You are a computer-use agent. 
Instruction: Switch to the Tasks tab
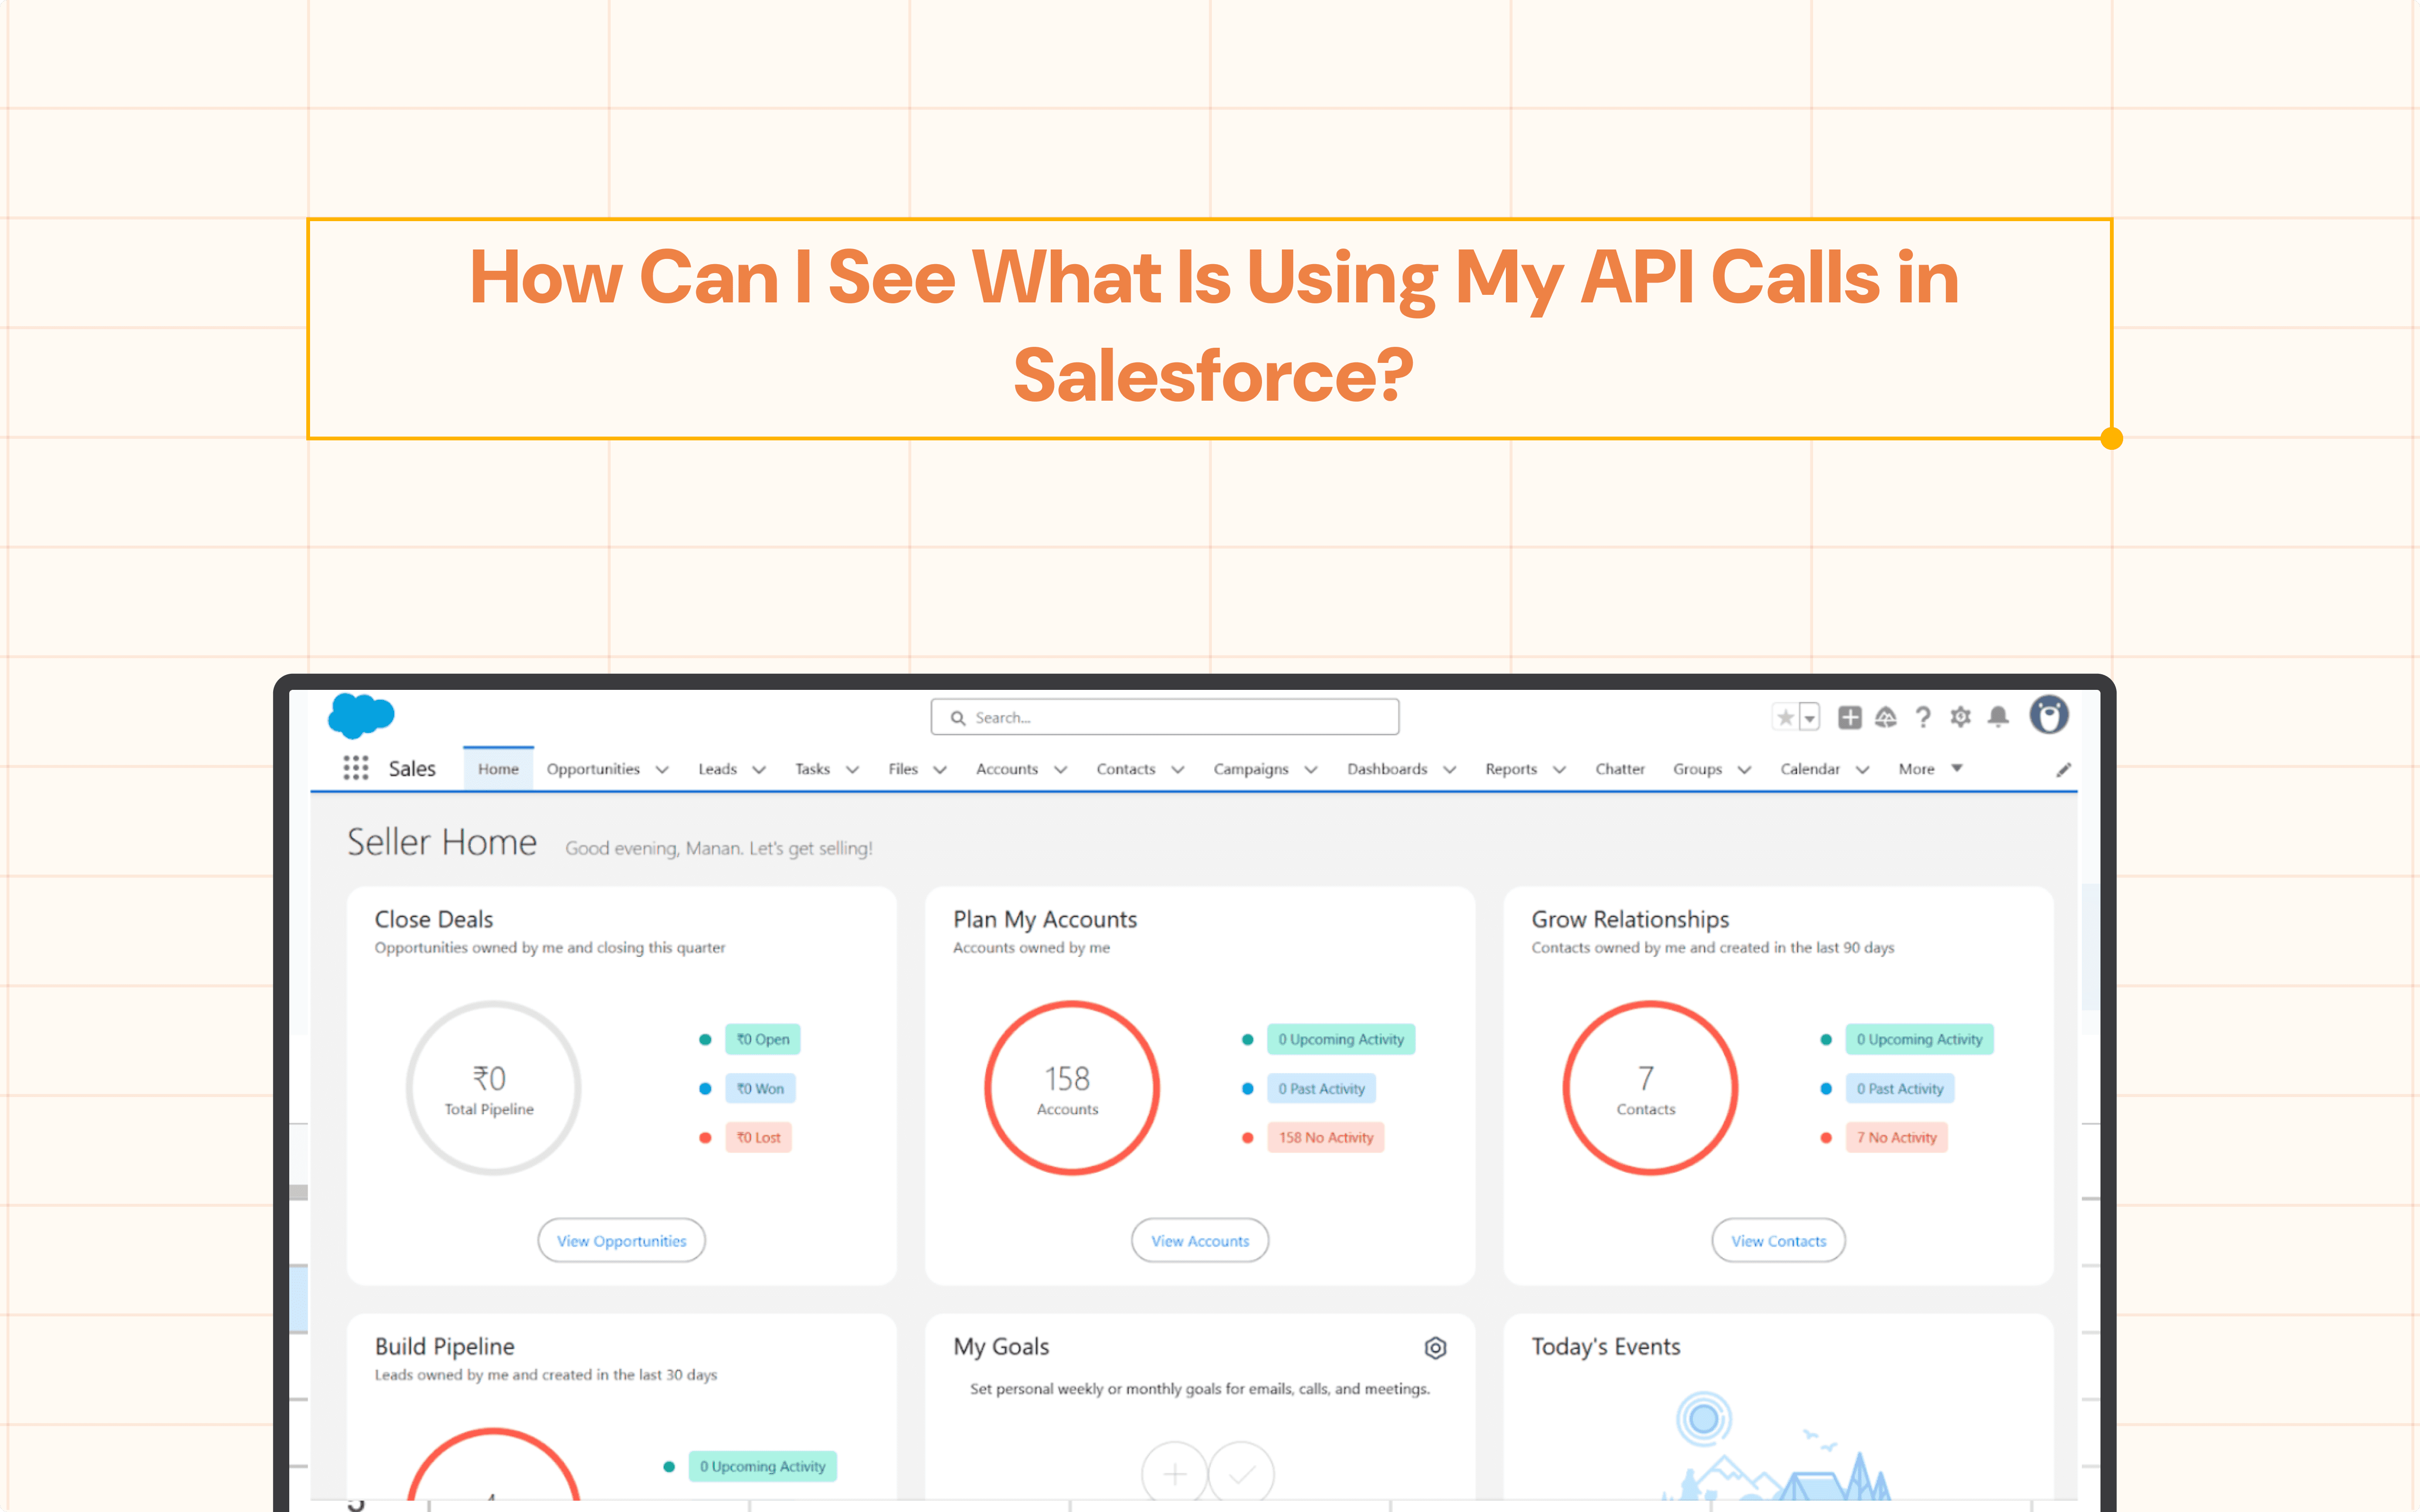812,769
